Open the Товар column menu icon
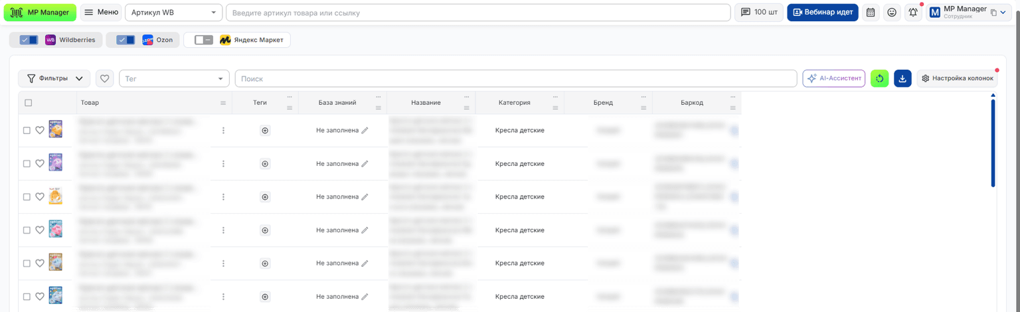 (x=223, y=103)
